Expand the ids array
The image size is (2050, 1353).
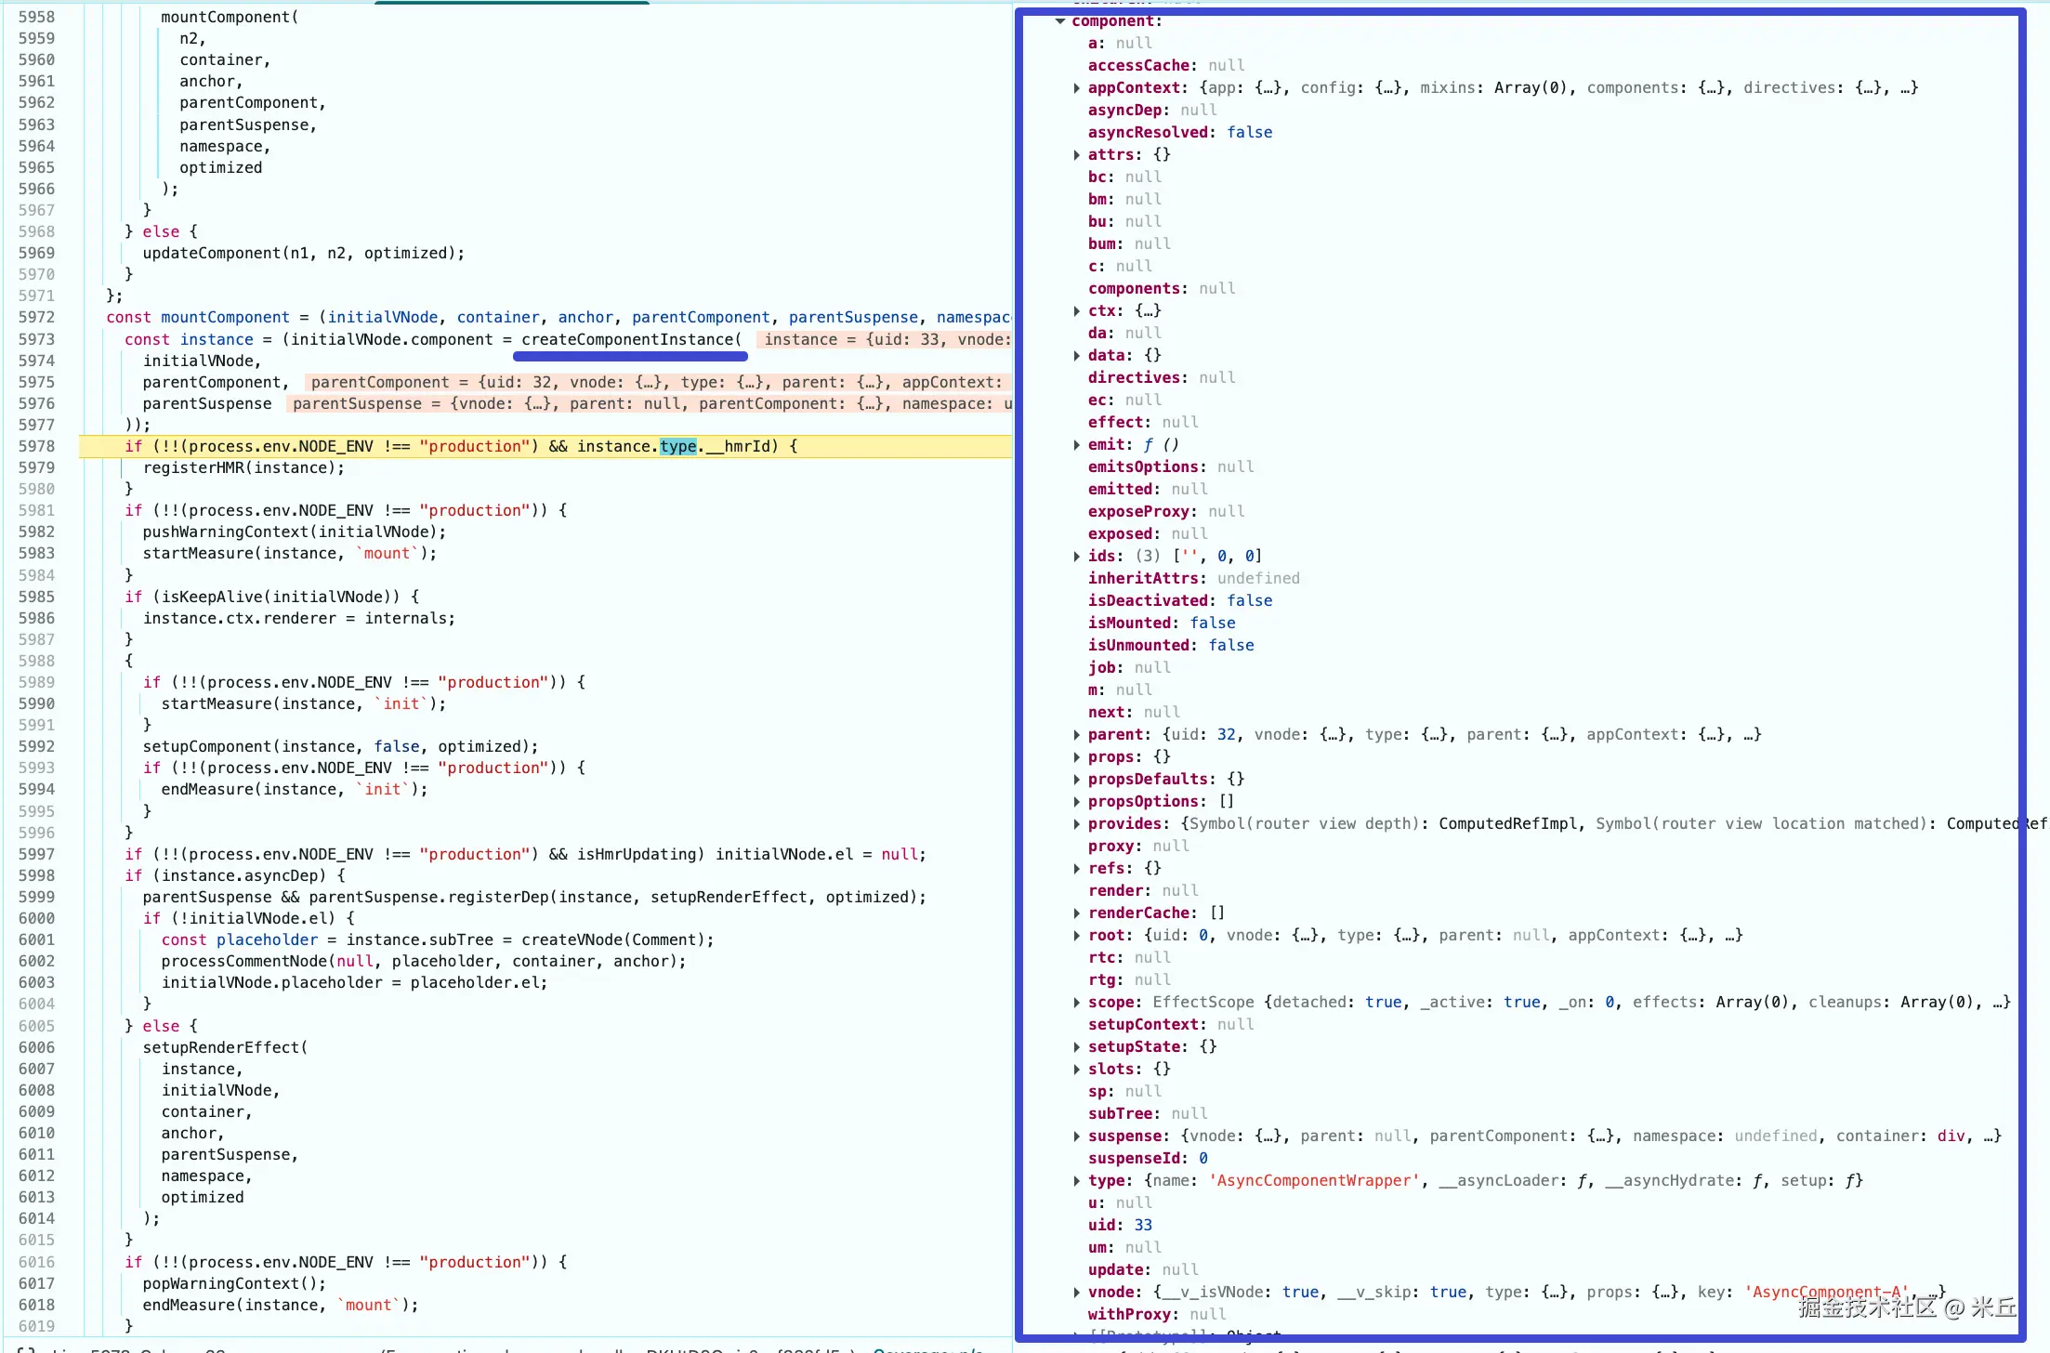click(1076, 557)
